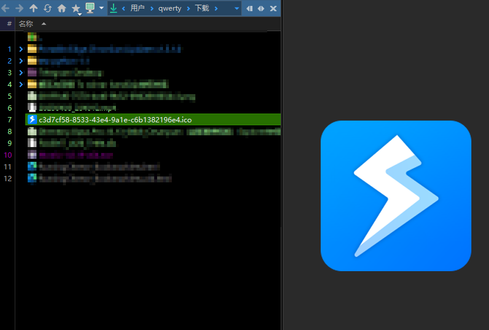The height and width of the screenshot is (330, 489).
Task: Click the dual-arrow pane split icon
Action: coord(261,8)
